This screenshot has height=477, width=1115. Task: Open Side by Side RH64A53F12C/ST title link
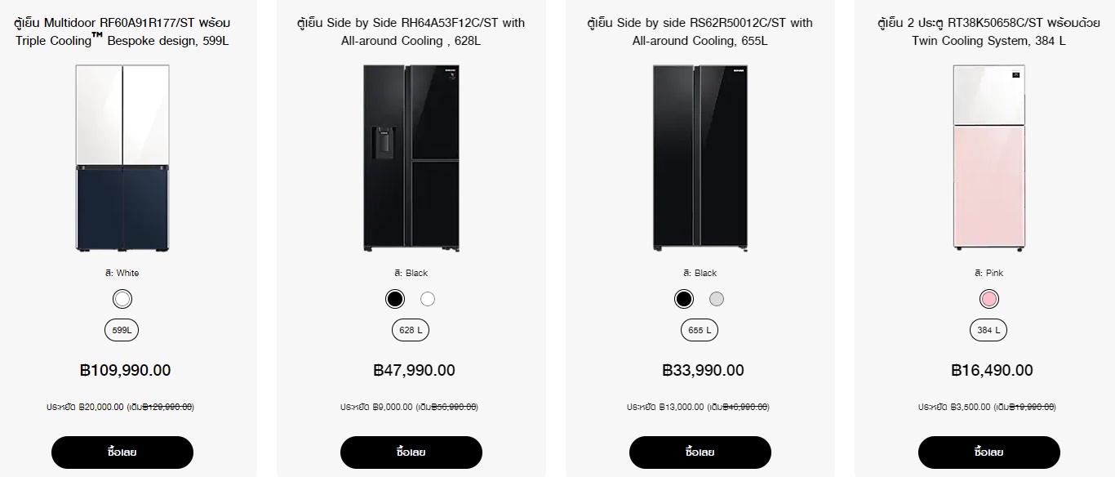click(411, 32)
